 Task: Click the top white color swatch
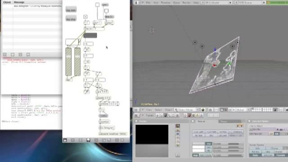tap(198, 144)
